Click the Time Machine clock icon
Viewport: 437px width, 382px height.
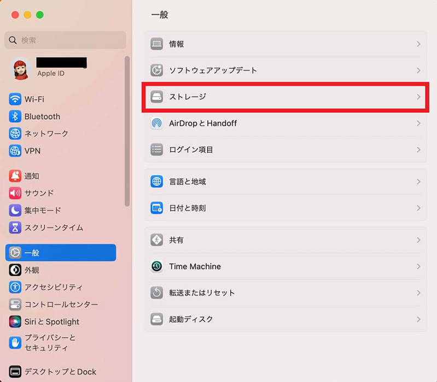(156, 266)
